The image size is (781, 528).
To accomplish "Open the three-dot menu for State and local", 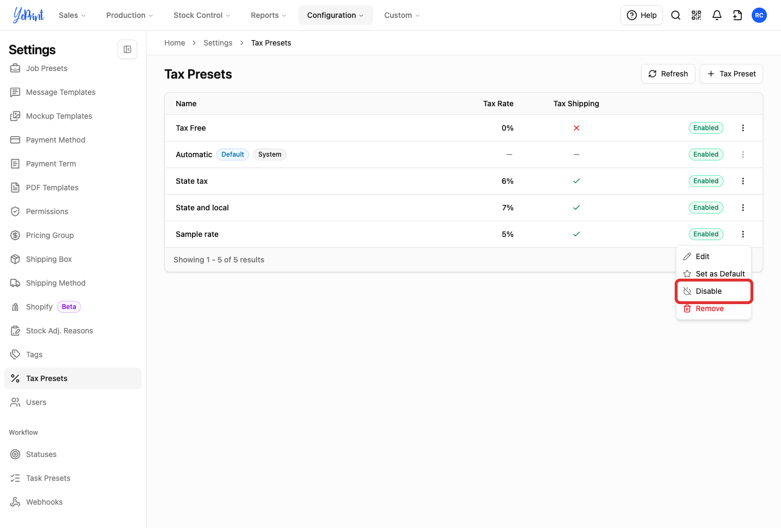I will (x=743, y=208).
